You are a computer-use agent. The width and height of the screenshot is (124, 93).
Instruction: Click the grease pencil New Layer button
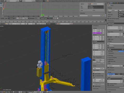(x=99, y=62)
